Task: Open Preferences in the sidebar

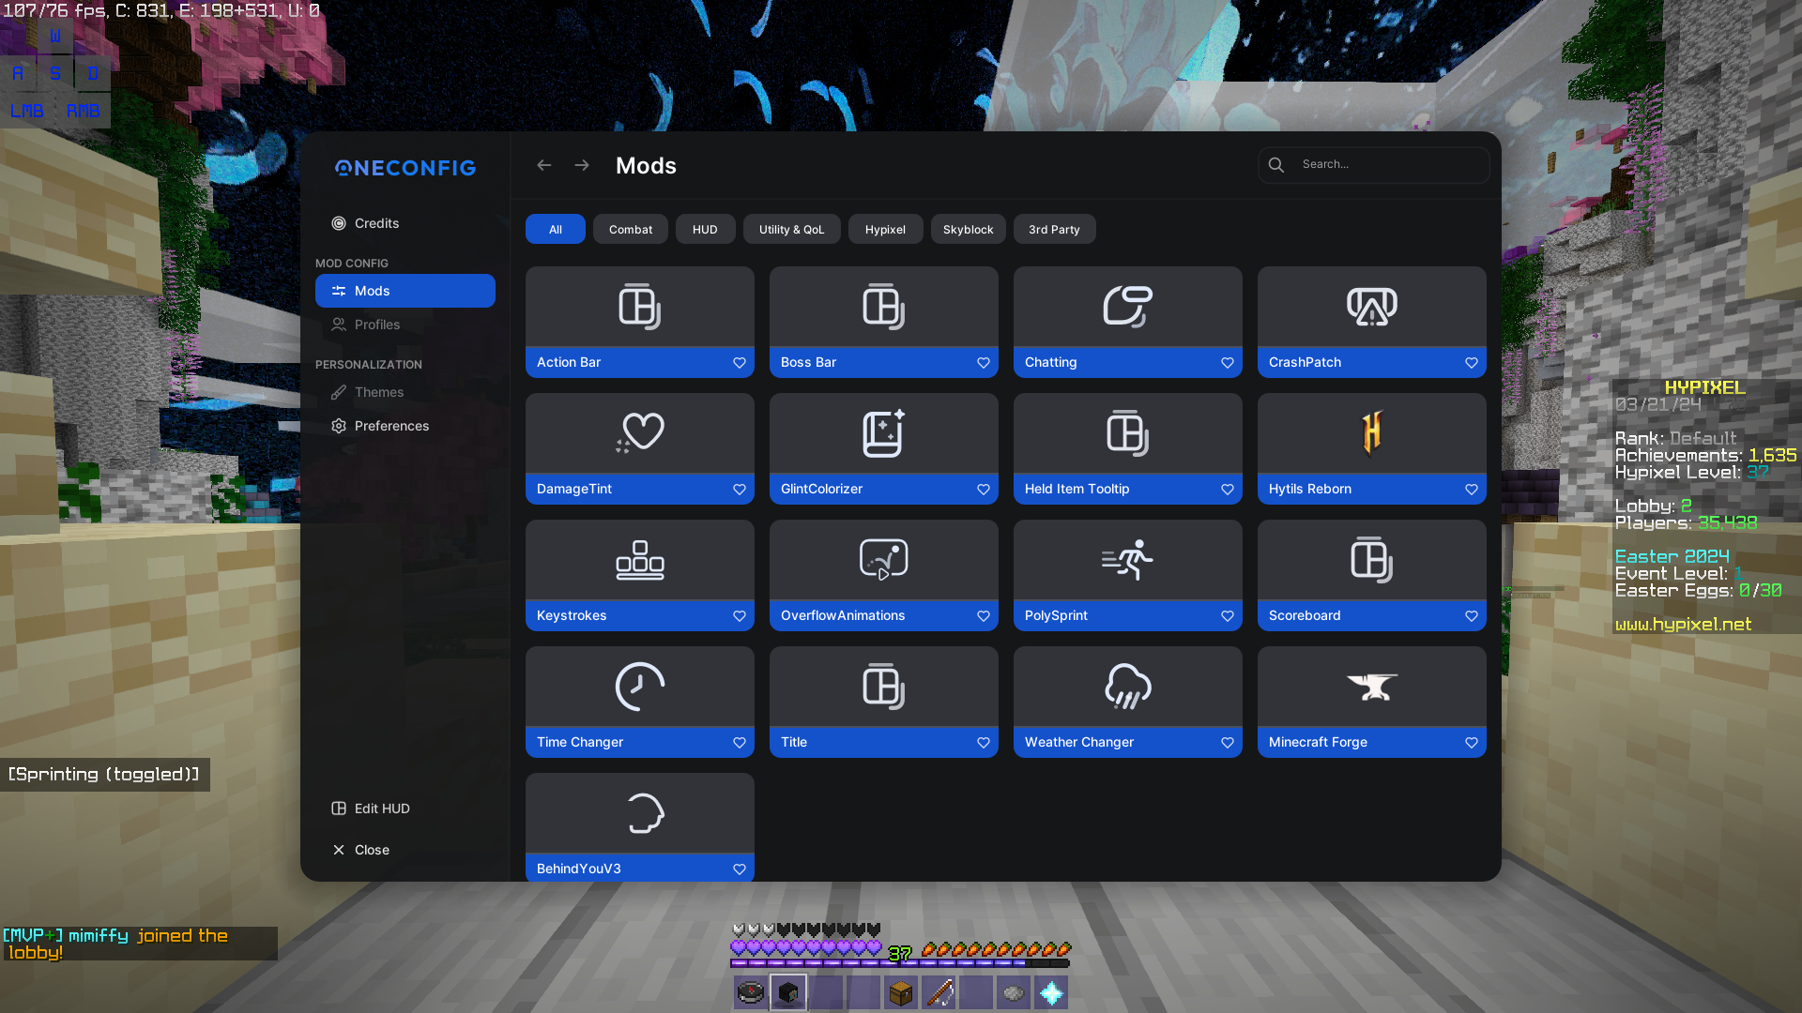Action: coord(405,426)
